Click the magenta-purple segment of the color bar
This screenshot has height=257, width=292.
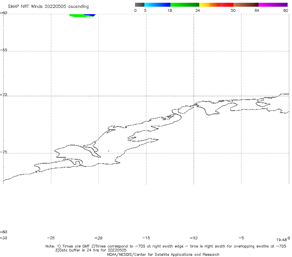pos(273,5)
